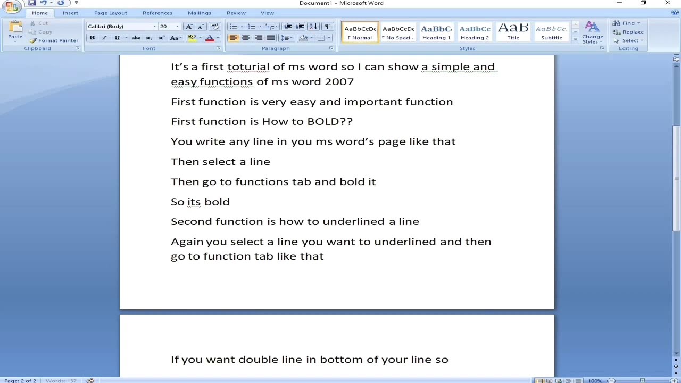The image size is (681, 383).
Task: Open the bullets list dropdown arrow
Action: [242, 27]
